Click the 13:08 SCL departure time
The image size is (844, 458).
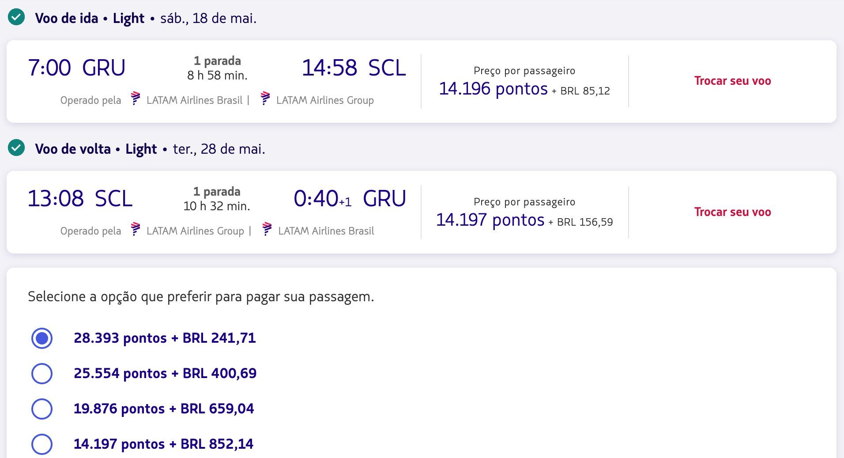tap(80, 199)
